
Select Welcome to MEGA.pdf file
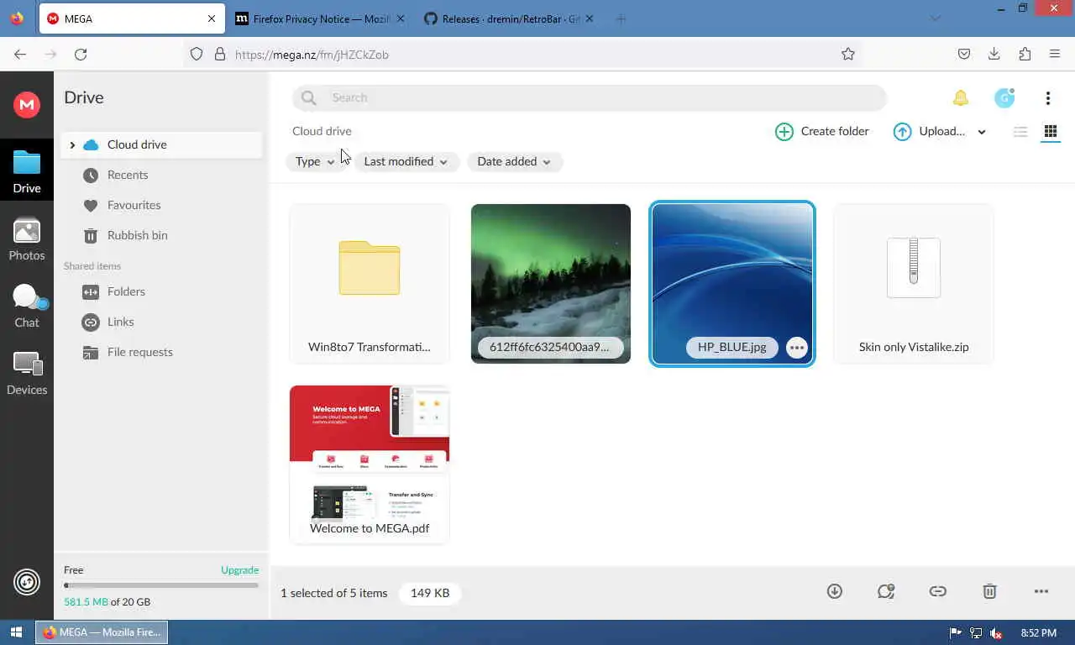click(370, 464)
